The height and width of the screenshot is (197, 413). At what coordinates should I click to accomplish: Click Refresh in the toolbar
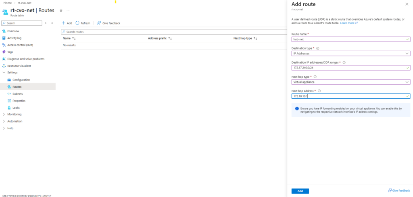click(83, 23)
